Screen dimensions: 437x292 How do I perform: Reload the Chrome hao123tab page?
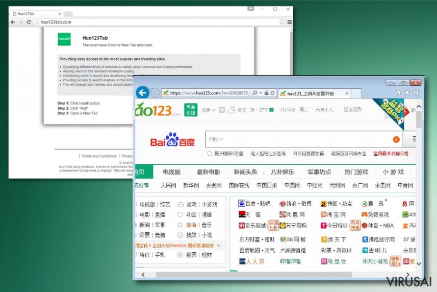(x=29, y=22)
